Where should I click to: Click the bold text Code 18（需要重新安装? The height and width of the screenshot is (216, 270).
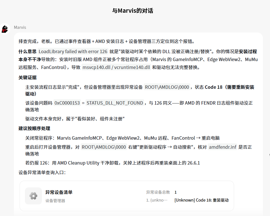pyautogui.click(x=229, y=87)
